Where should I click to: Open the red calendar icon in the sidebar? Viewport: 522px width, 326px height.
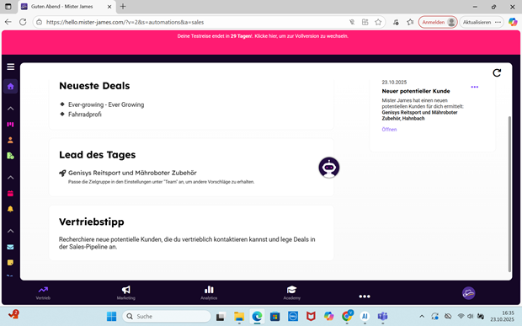pos(11,193)
